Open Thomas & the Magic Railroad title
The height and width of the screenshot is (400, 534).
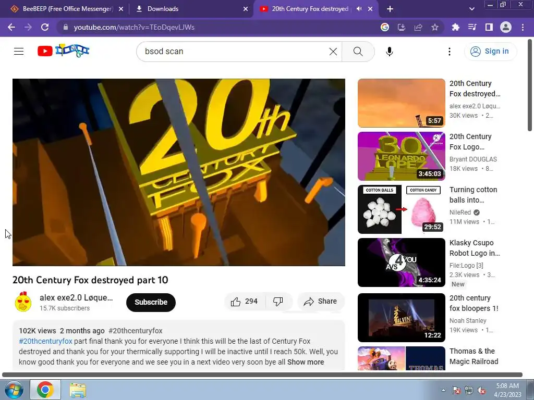click(474, 356)
